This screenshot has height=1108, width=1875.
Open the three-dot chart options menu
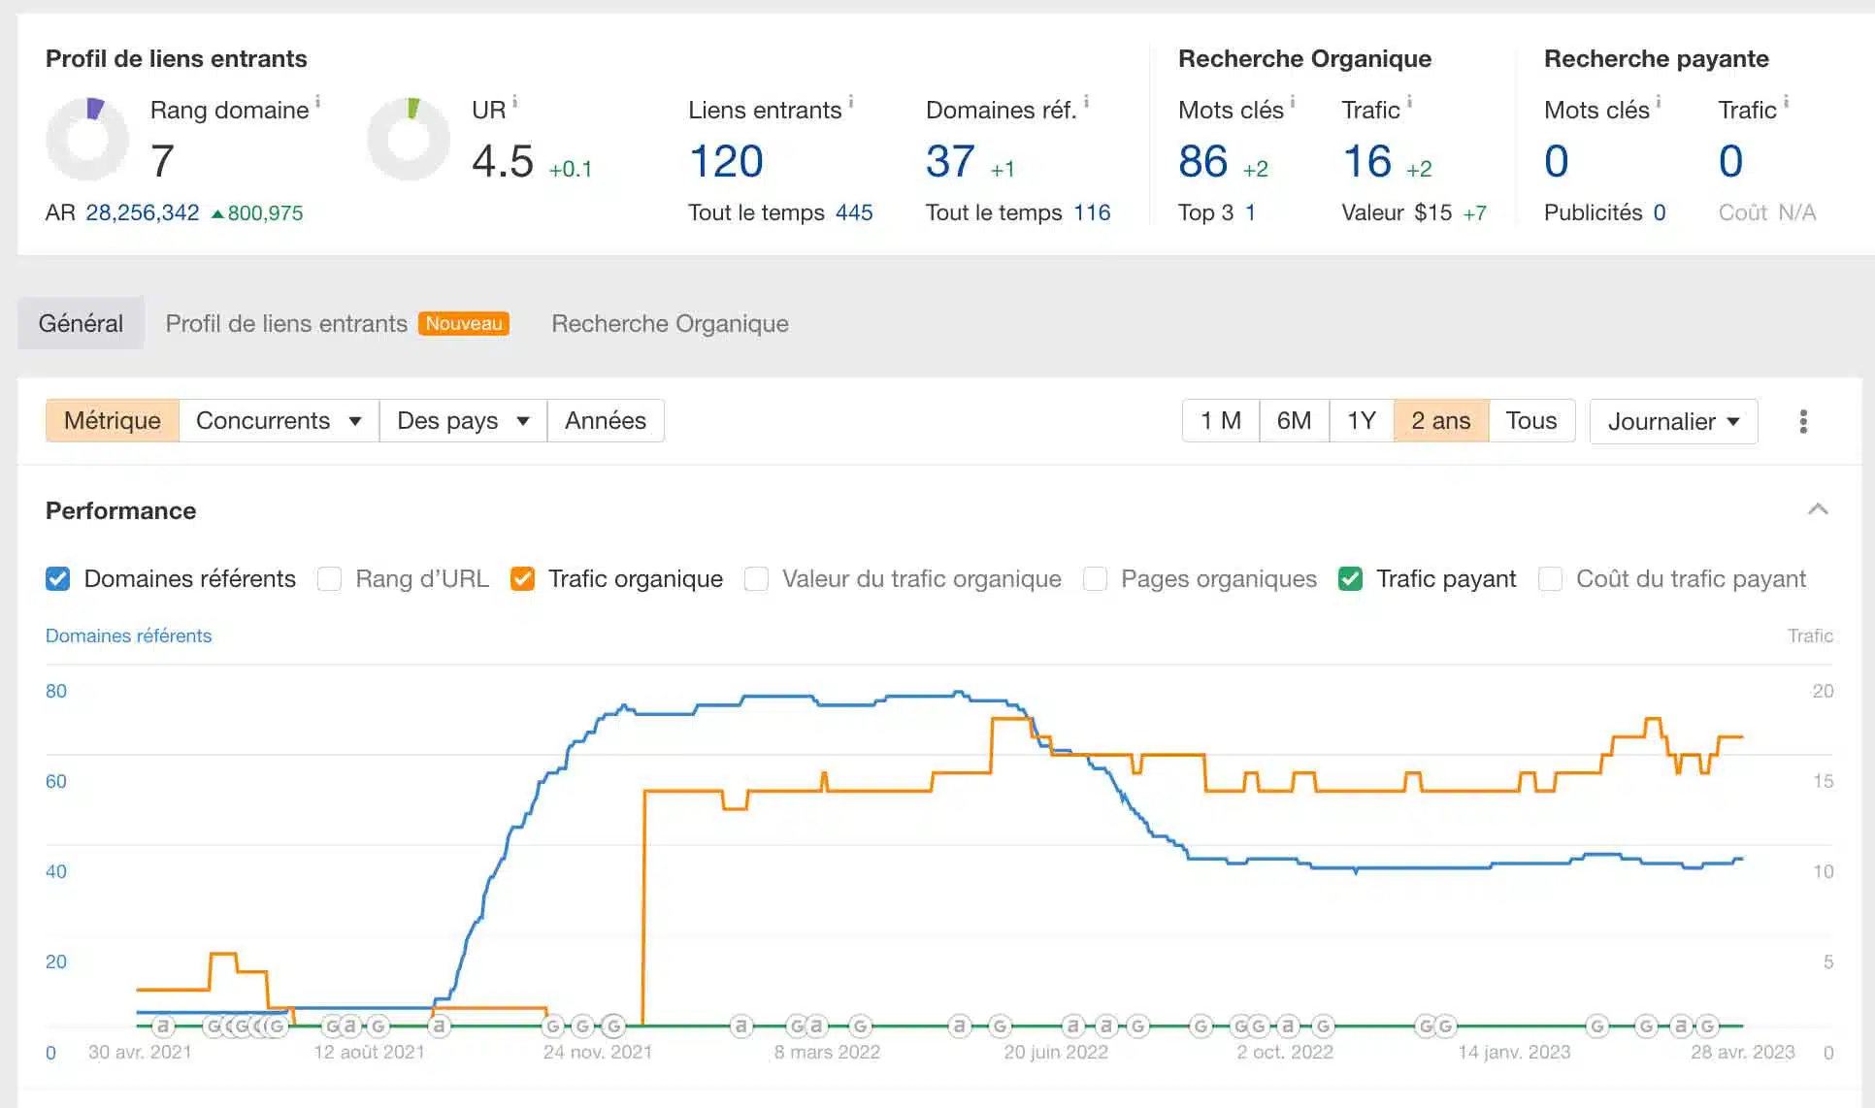pos(1803,421)
